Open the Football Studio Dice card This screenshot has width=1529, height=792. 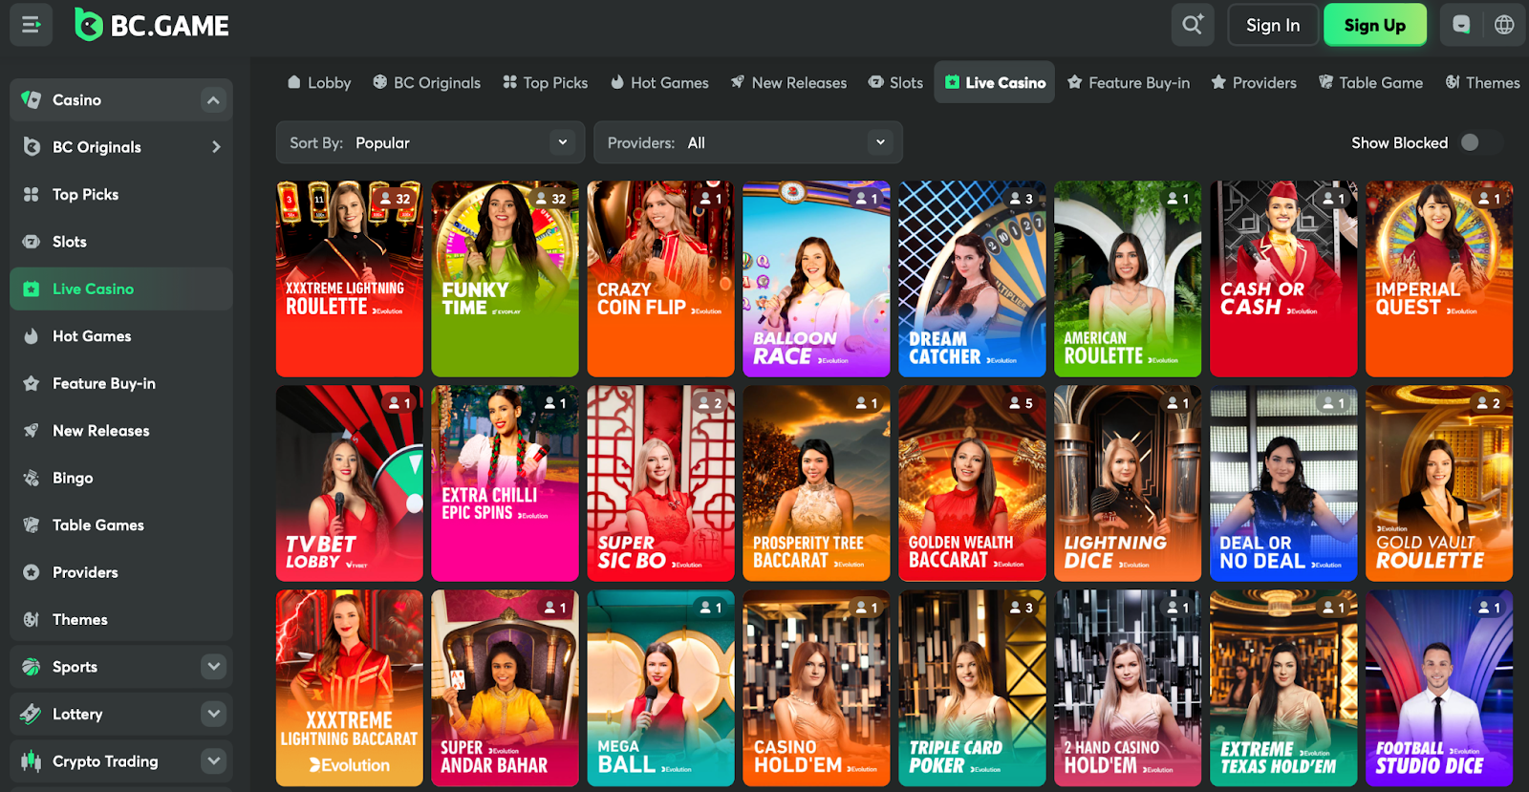point(1439,688)
